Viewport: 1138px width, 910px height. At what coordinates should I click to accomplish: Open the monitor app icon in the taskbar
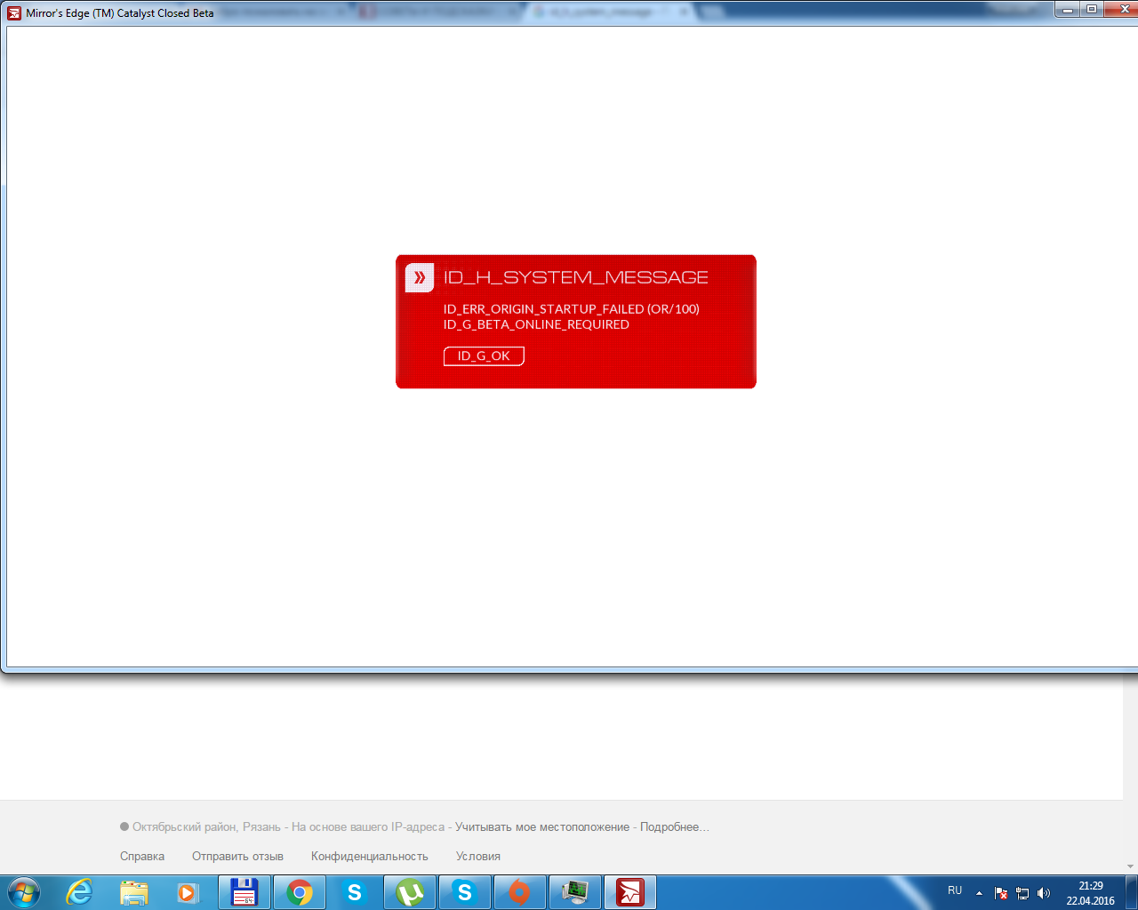575,891
